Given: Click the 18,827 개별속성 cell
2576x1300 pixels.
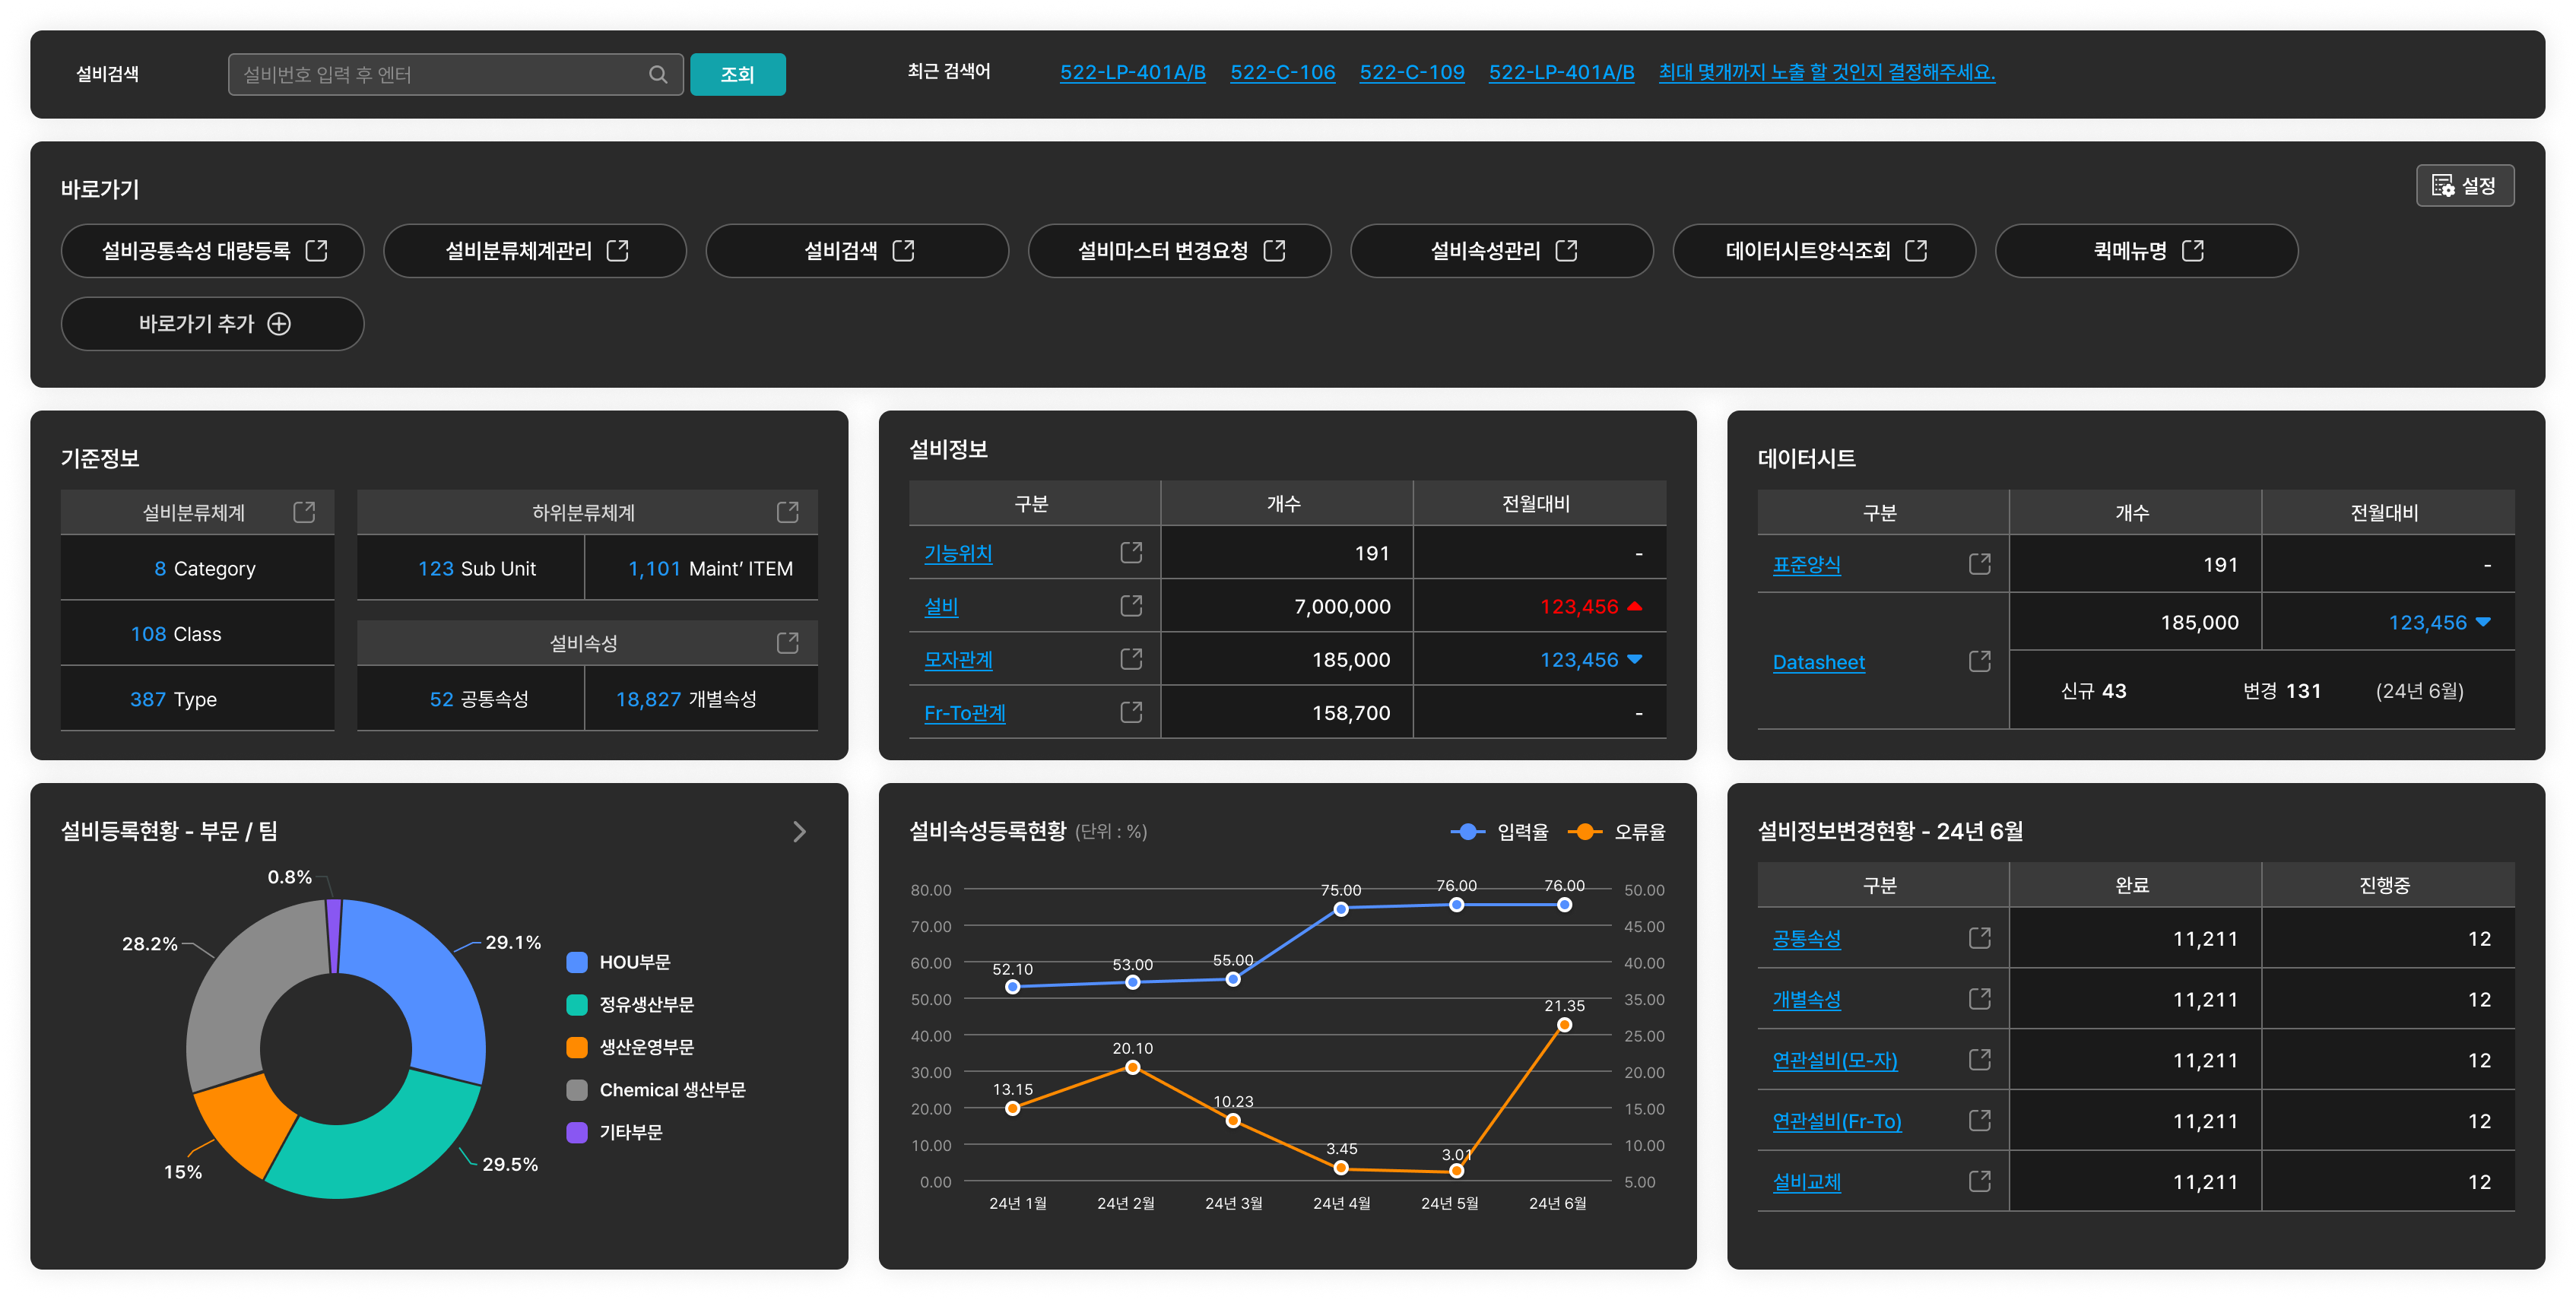Looking at the screenshot, I should (x=702, y=699).
